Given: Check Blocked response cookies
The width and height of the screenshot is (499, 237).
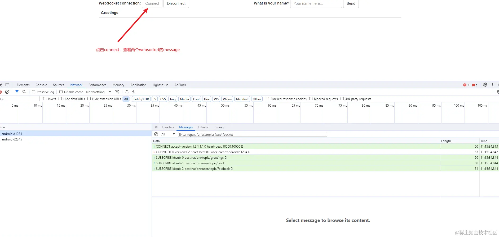Looking at the screenshot, I should (267, 99).
